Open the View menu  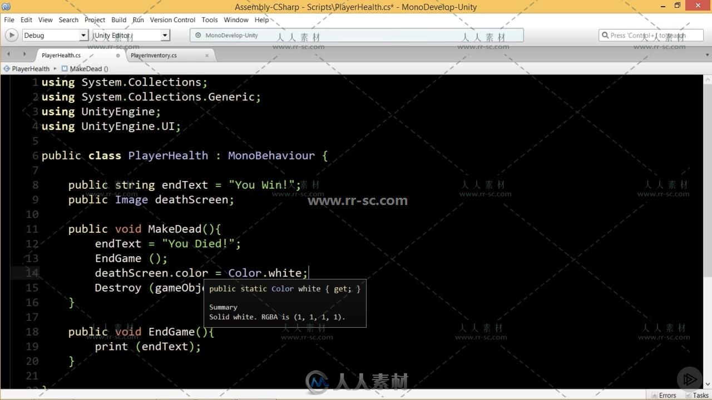pos(45,19)
